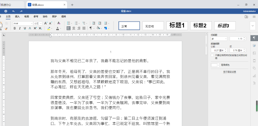The width and height of the screenshot is (258, 126).
Task: Click the black font color button
Action: (x=58, y=28)
